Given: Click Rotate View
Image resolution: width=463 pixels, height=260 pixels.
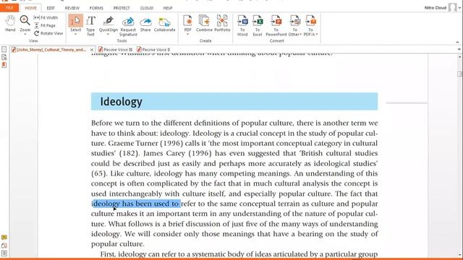Looking at the screenshot, I should [x=48, y=33].
